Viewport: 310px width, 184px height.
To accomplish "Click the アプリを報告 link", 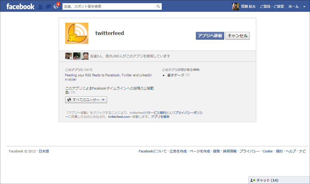I will [x=160, y=117].
